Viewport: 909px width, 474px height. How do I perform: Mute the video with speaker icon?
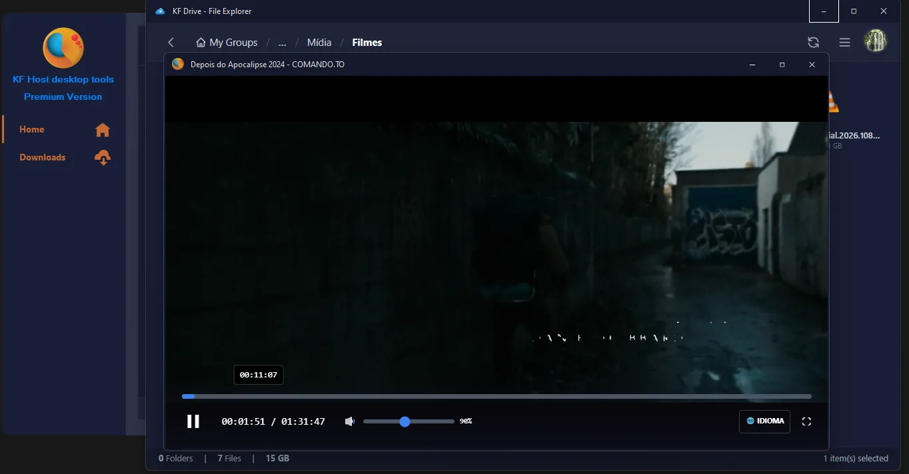(x=350, y=421)
